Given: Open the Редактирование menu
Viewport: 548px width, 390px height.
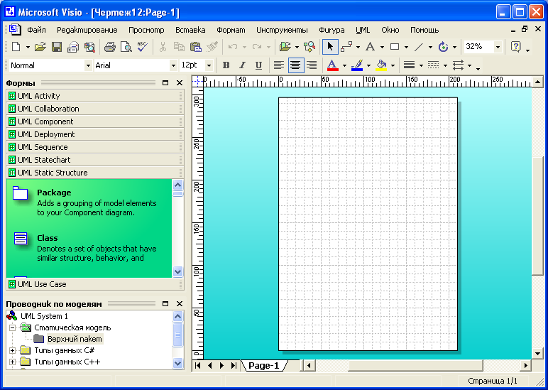Looking at the screenshot, I should (87, 30).
